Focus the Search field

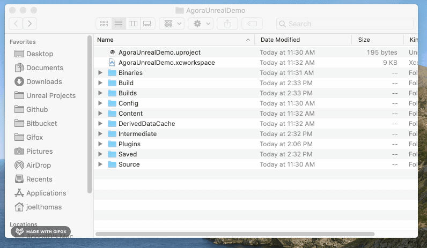[345, 24]
